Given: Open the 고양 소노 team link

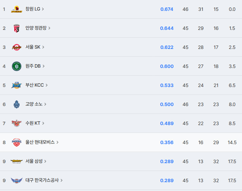Looking at the screenshot, I should click(x=34, y=104).
